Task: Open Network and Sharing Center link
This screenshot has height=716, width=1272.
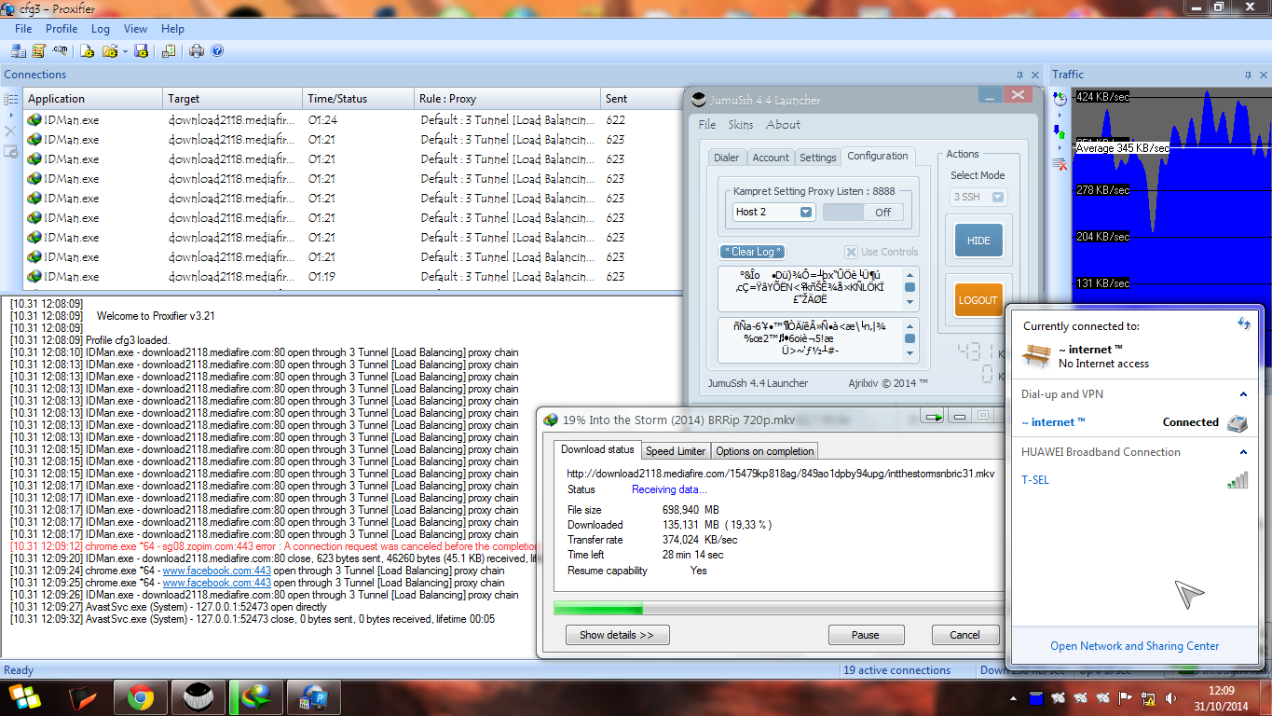Action: 1134,646
